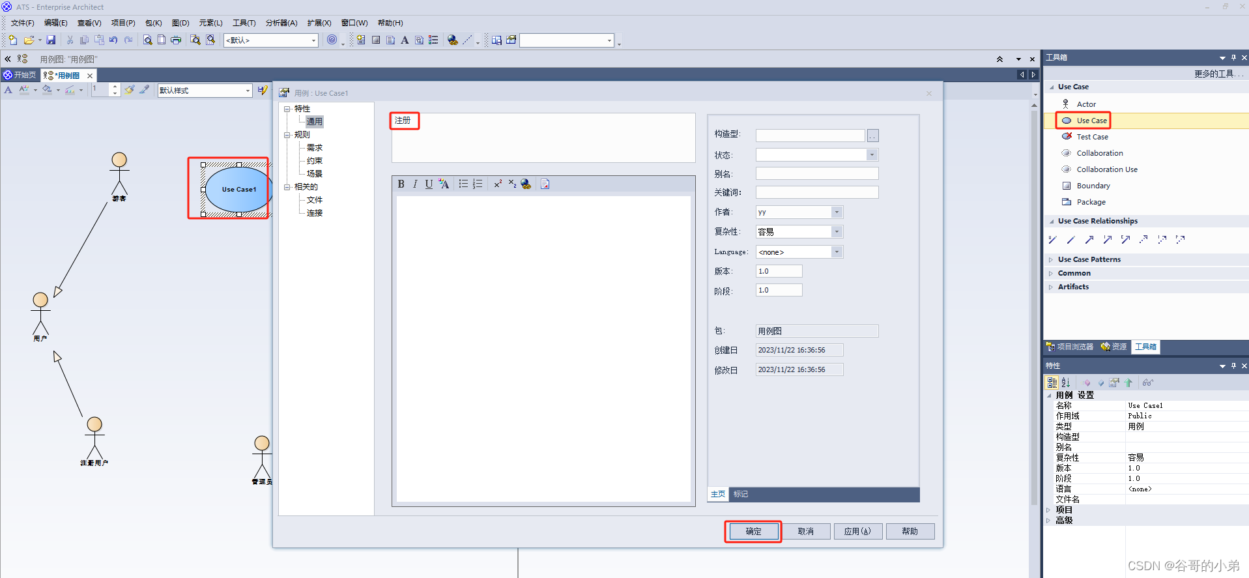Switch to the 标记 tab in dialog
The width and height of the screenshot is (1249, 578).
point(741,494)
